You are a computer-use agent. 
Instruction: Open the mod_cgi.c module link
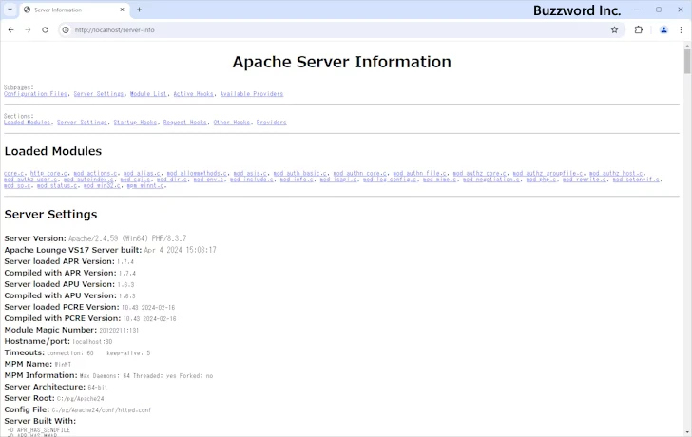[x=136, y=180]
